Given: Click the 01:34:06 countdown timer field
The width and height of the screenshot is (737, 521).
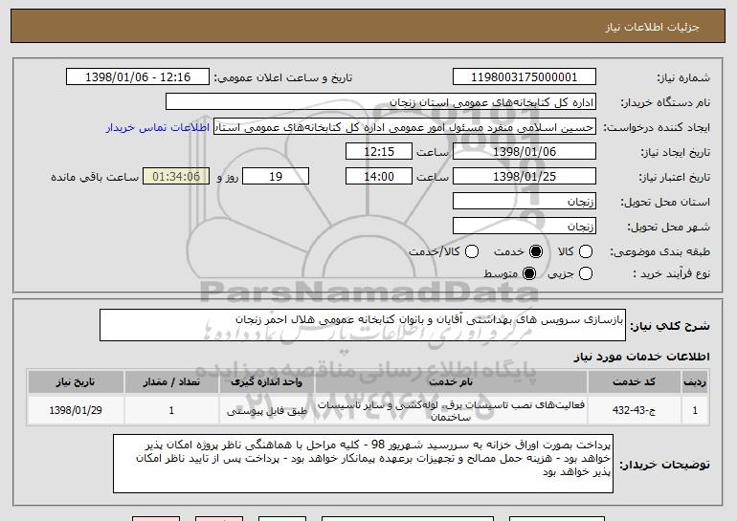Looking at the screenshot, I should (x=174, y=177).
